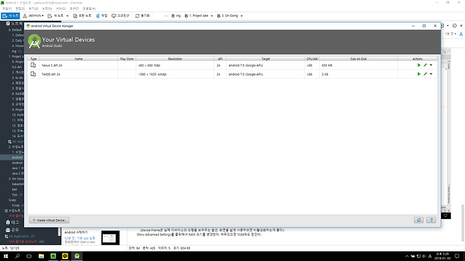Select Scrap notebook in Evernote sidebar

[x=15, y=206]
